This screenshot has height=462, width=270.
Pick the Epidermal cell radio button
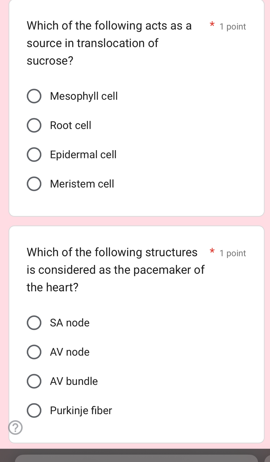[x=34, y=155]
